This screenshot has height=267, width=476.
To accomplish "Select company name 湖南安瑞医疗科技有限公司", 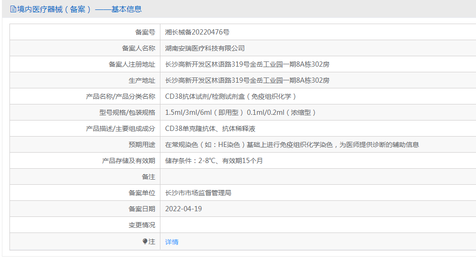I will 205,48.
